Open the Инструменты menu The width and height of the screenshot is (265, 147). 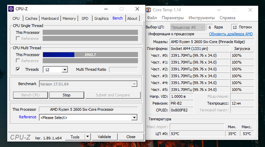[x=201, y=18]
